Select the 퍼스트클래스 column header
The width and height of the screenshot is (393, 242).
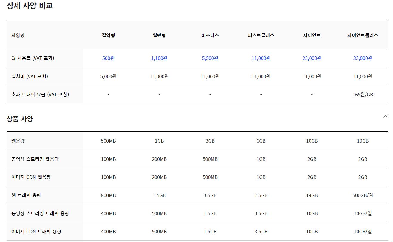pos(261,35)
